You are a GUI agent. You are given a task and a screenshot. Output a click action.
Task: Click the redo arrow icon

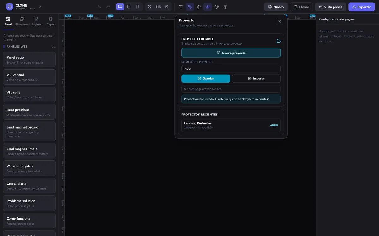tap(108, 7)
